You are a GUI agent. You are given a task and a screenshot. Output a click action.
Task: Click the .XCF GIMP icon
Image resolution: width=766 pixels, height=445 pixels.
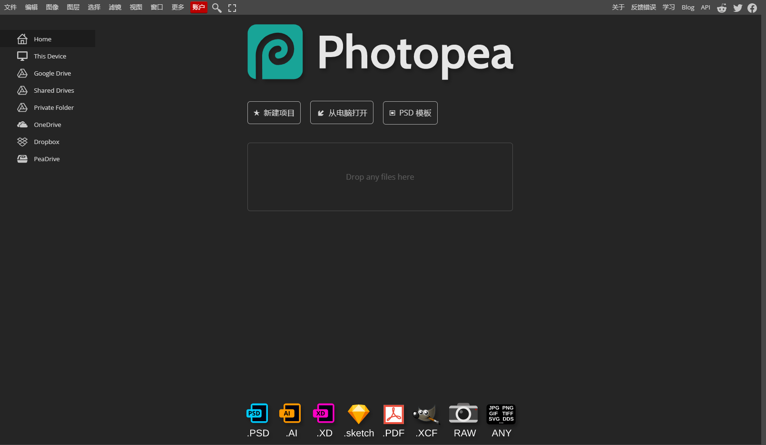426,414
